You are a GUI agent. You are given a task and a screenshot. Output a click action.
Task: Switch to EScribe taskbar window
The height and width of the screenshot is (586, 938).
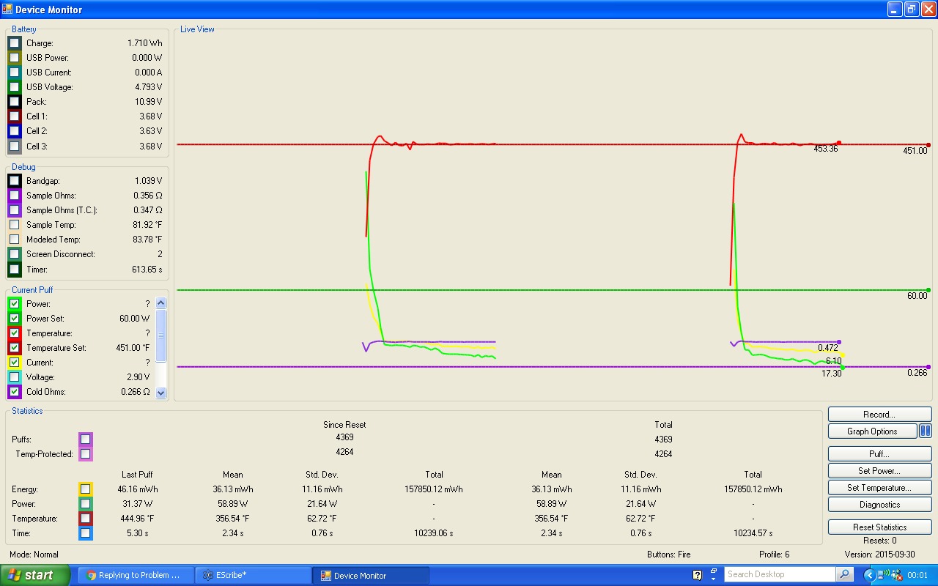tap(253, 575)
